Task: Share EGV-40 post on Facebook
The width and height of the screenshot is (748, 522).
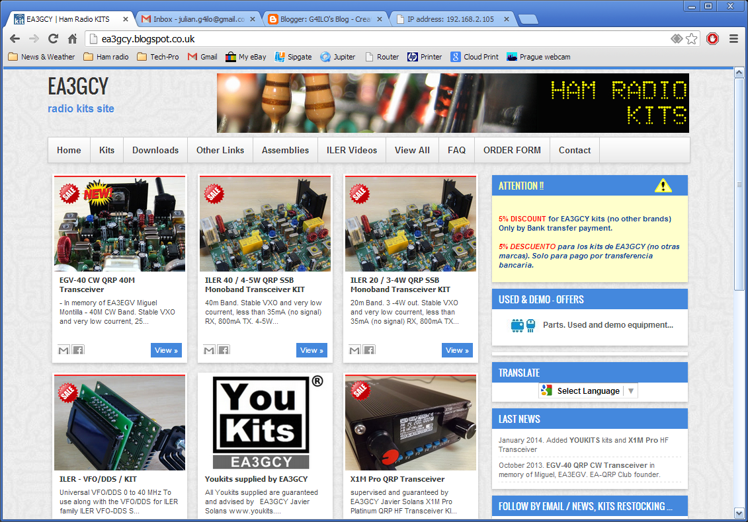Action: (x=78, y=350)
